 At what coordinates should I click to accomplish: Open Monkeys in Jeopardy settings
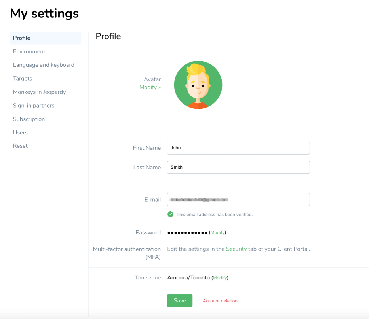pos(40,92)
